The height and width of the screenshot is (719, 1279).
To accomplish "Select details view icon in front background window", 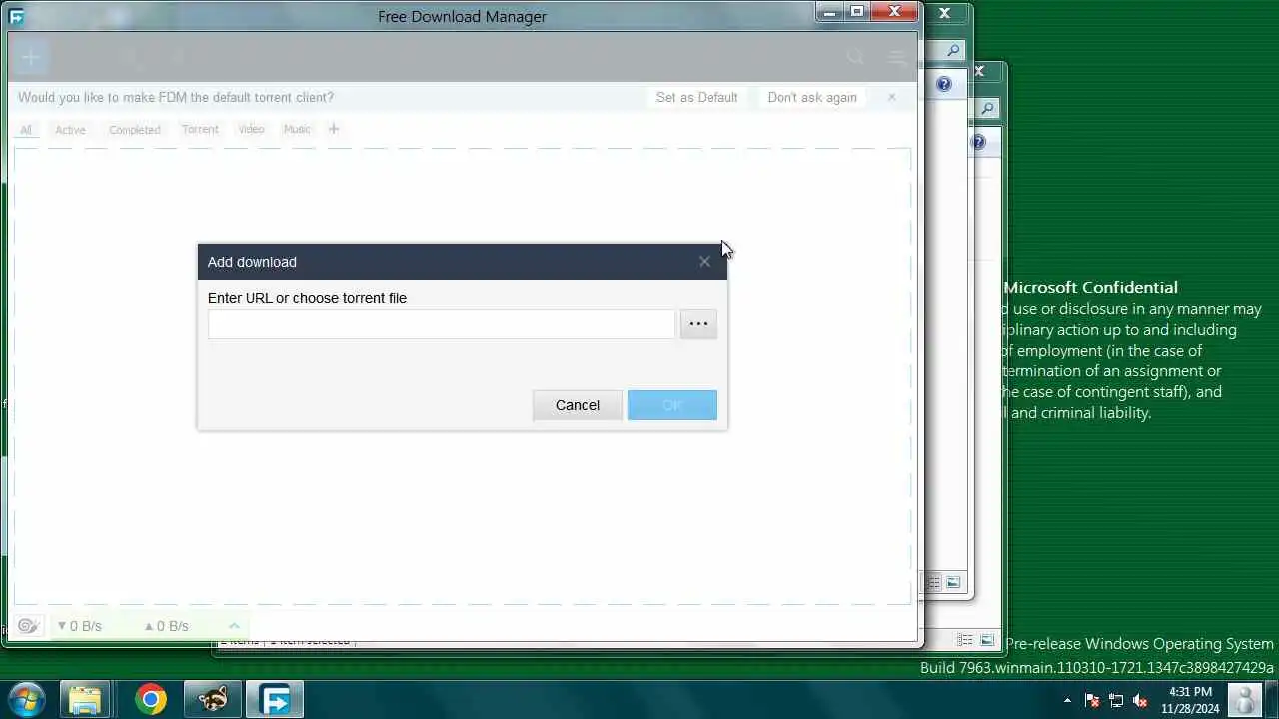I will (x=933, y=582).
